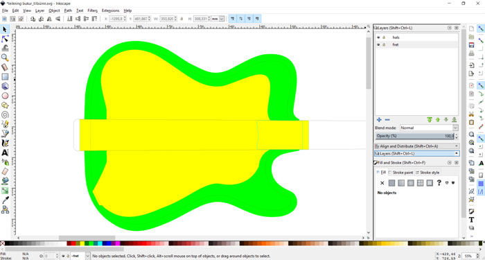485x260 pixels.
Task: Open the Path menu
Action: tap(68, 10)
